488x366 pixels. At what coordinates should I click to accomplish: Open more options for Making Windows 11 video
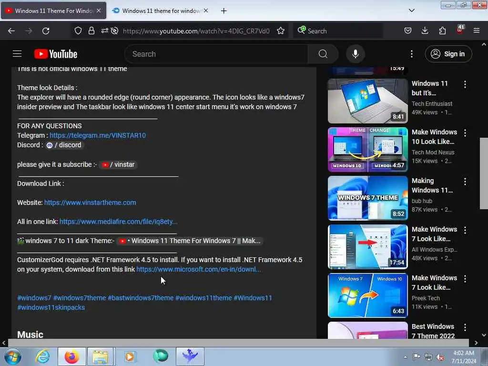[x=465, y=182]
